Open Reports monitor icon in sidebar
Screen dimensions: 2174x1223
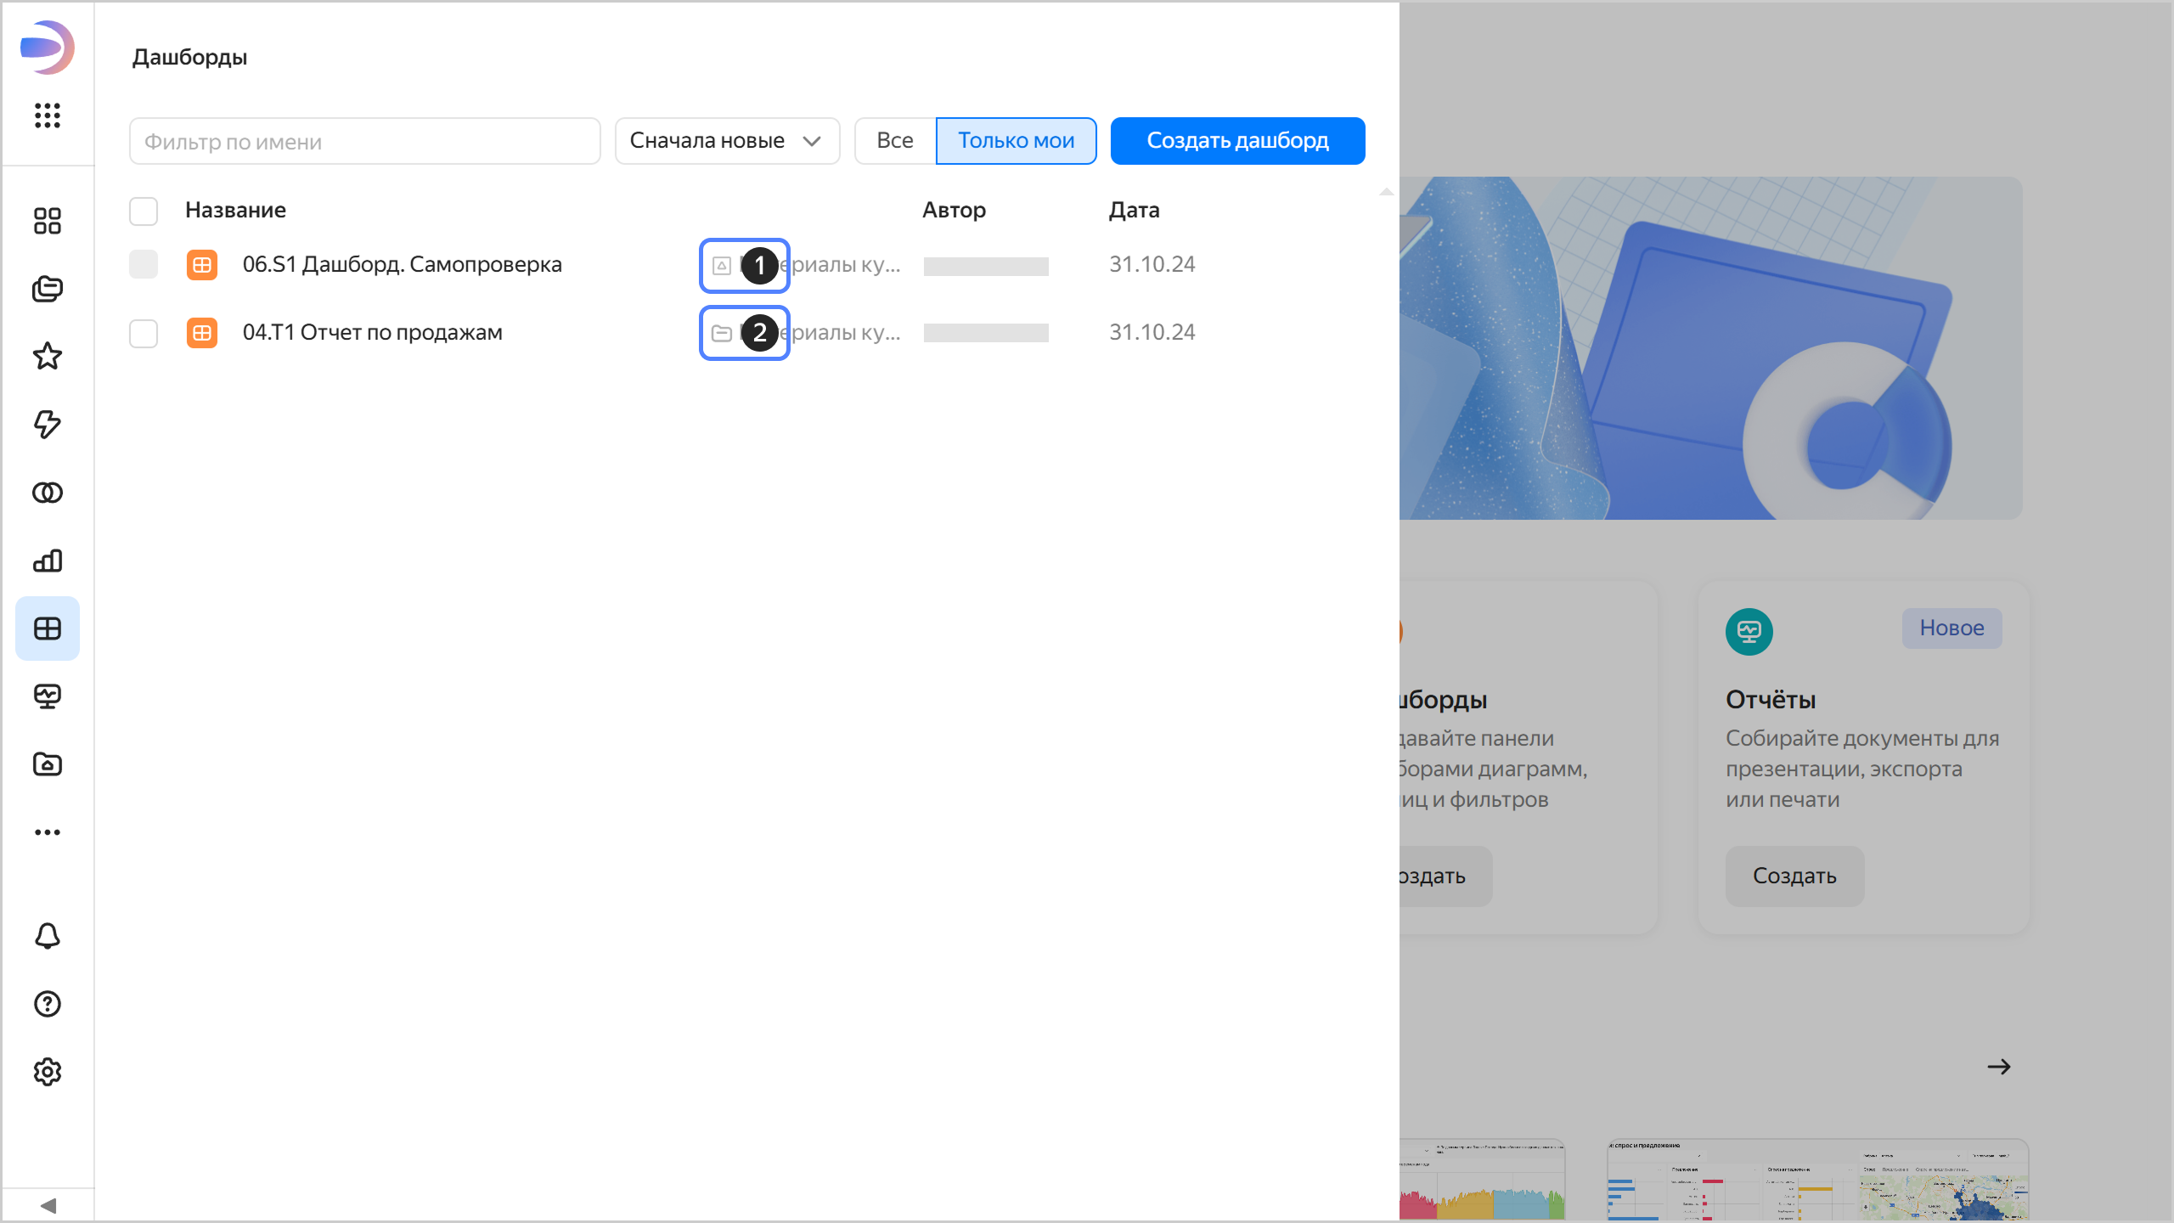48,696
